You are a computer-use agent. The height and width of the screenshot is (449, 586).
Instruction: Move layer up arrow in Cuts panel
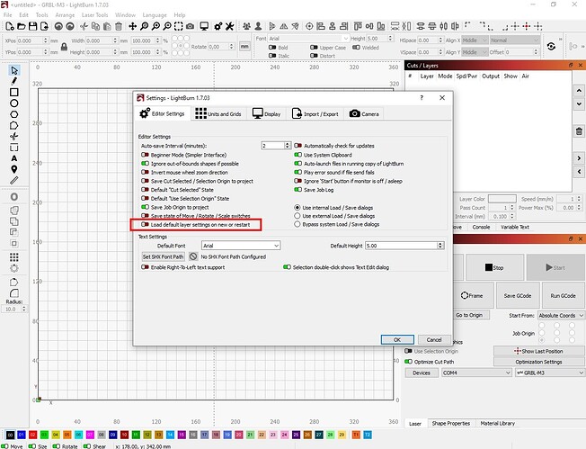(579, 91)
